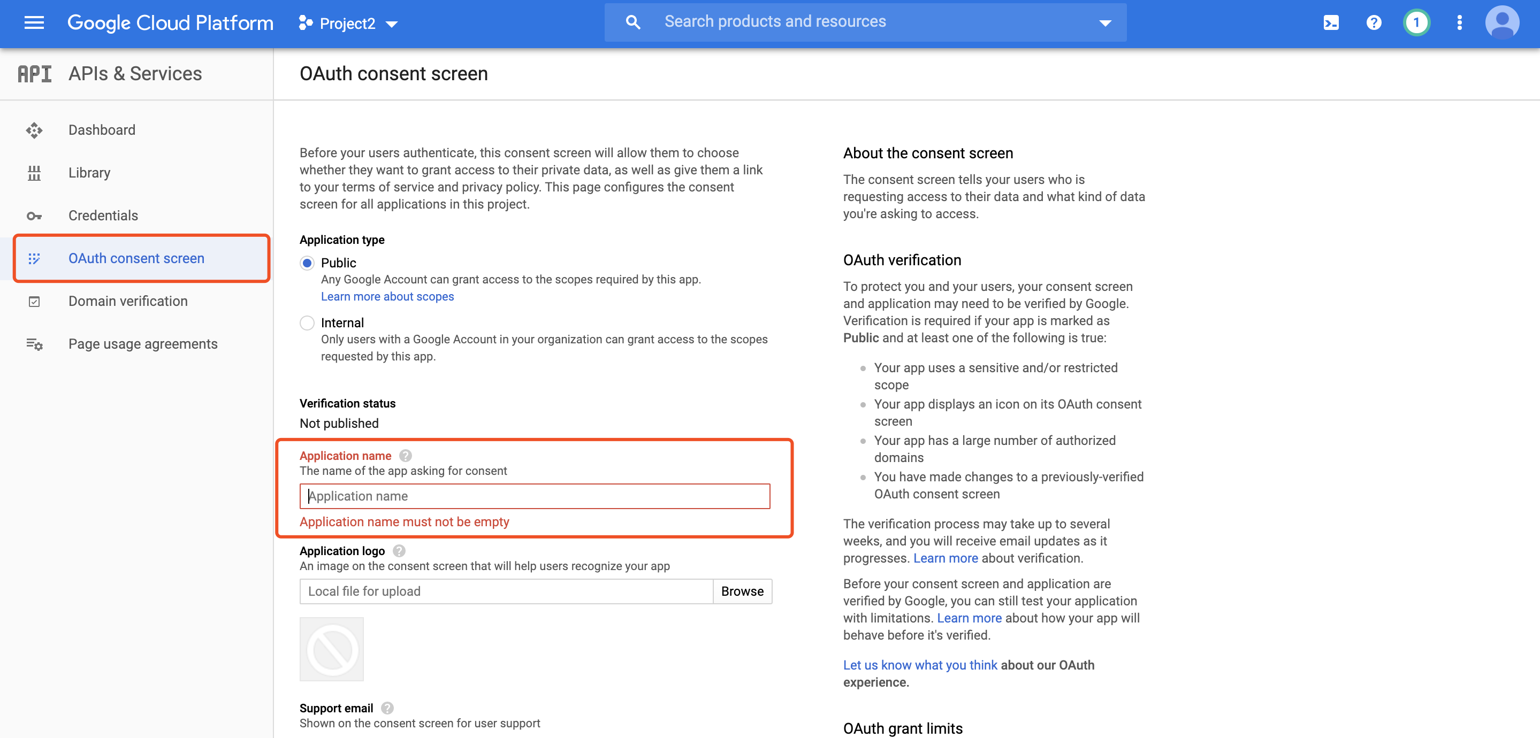The height and width of the screenshot is (738, 1540).
Task: Click Application name help tooltip icon
Action: 405,456
